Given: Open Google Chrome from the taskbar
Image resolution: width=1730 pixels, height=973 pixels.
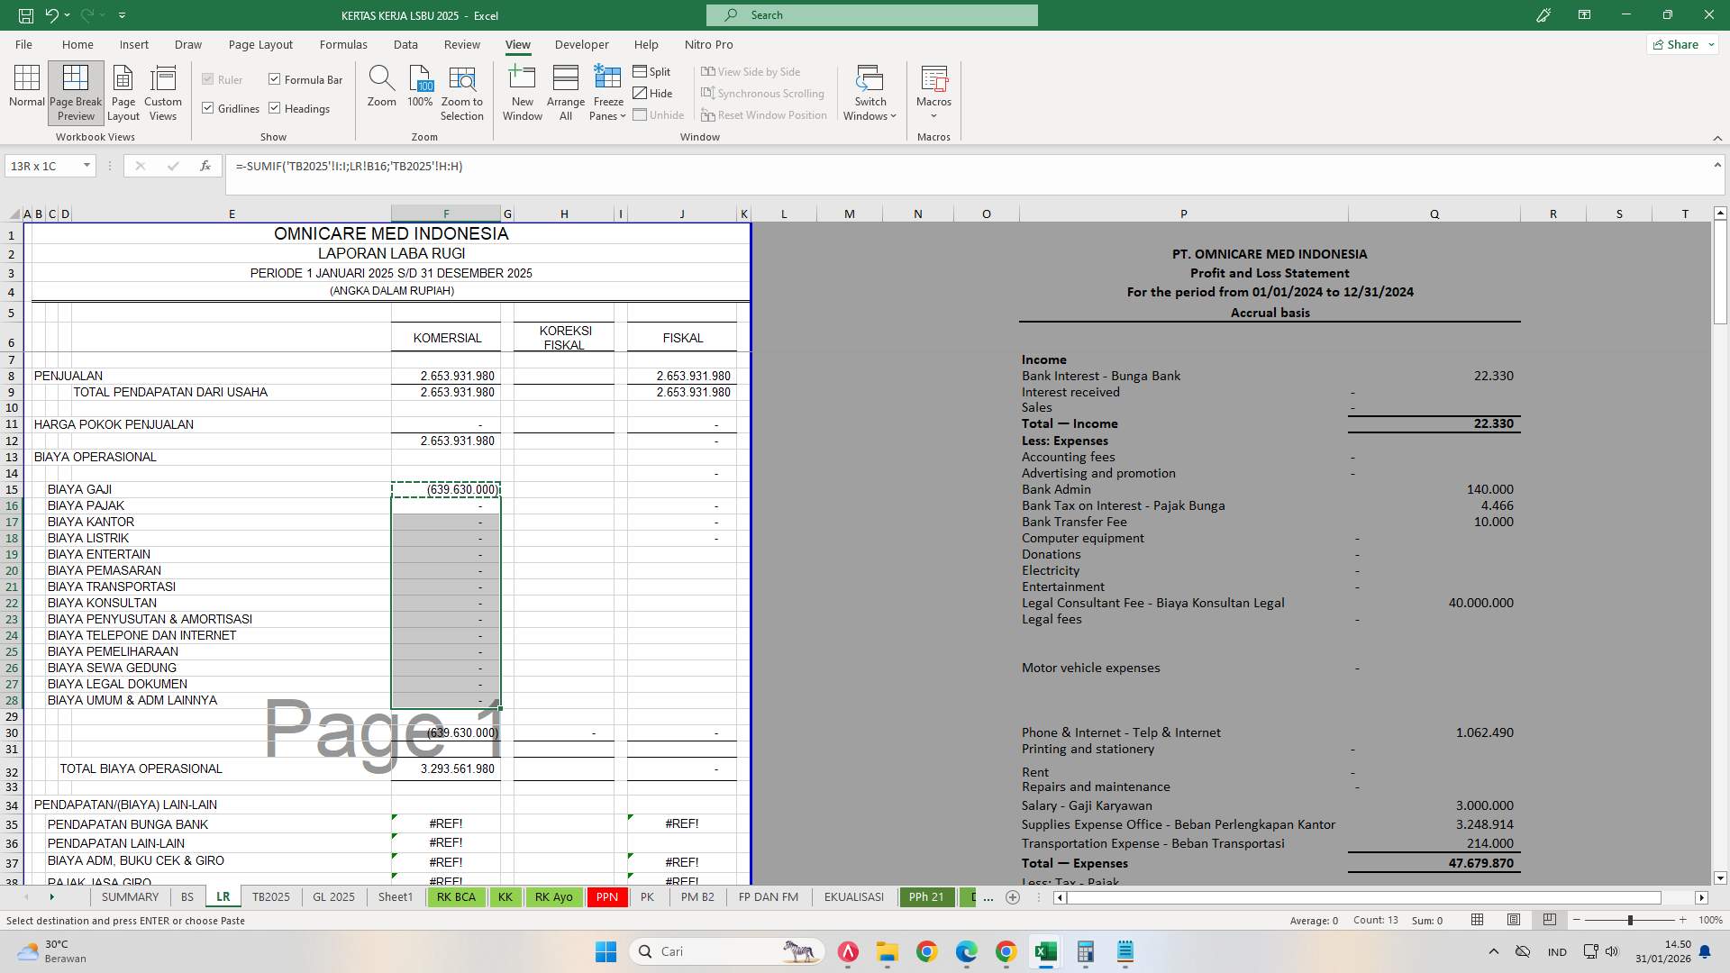Looking at the screenshot, I should [928, 952].
